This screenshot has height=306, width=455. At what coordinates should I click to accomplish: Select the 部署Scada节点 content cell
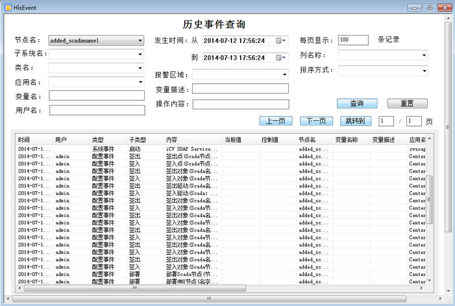[x=192, y=274]
